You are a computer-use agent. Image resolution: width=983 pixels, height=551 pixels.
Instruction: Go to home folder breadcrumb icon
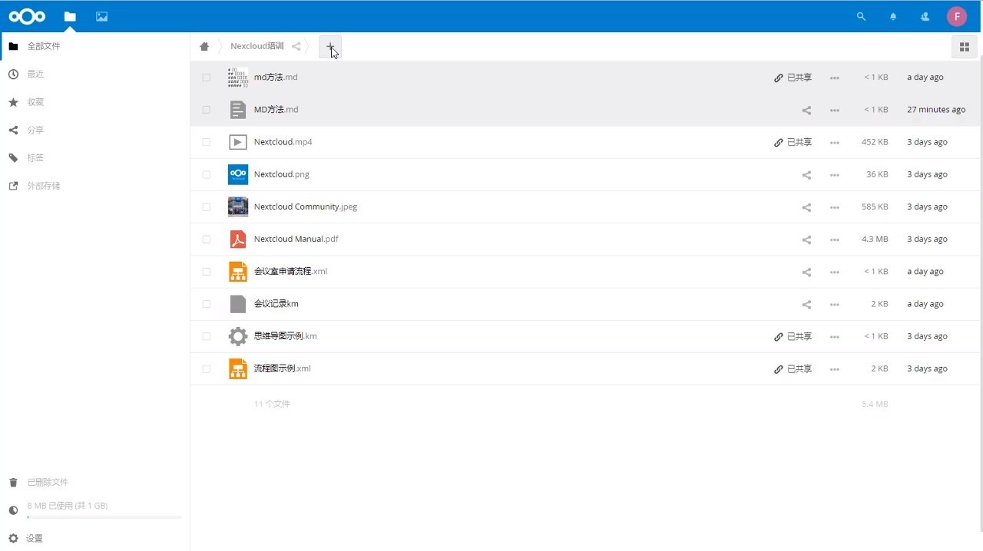(x=204, y=47)
